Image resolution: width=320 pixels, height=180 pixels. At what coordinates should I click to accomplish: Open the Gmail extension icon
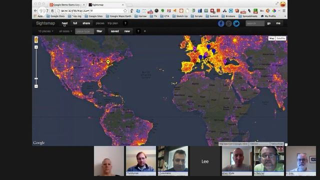169,10
